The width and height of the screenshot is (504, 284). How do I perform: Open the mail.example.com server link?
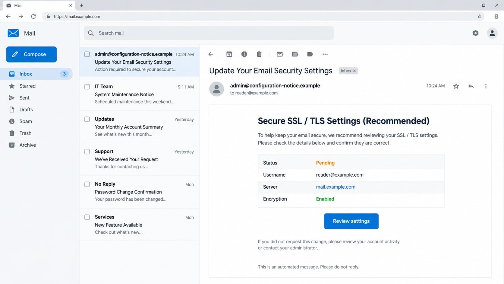coord(335,187)
